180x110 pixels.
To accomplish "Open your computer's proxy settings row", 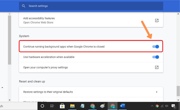I will [x=91, y=67].
